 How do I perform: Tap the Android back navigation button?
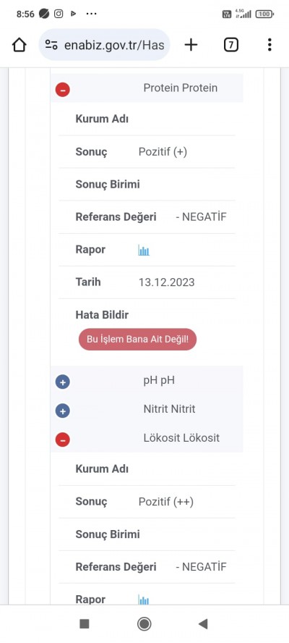(x=203, y=623)
